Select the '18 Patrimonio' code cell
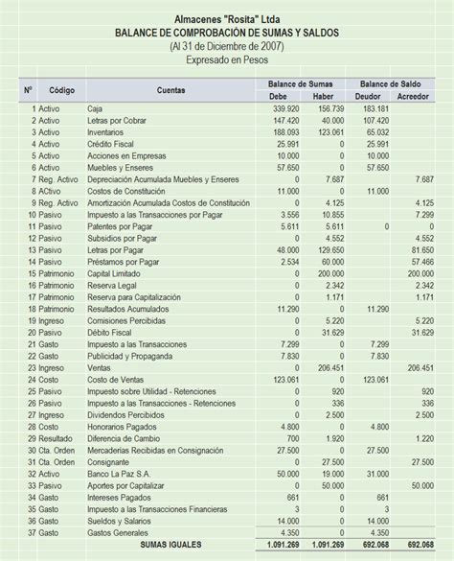The width and height of the screenshot is (454, 561). [x=51, y=310]
